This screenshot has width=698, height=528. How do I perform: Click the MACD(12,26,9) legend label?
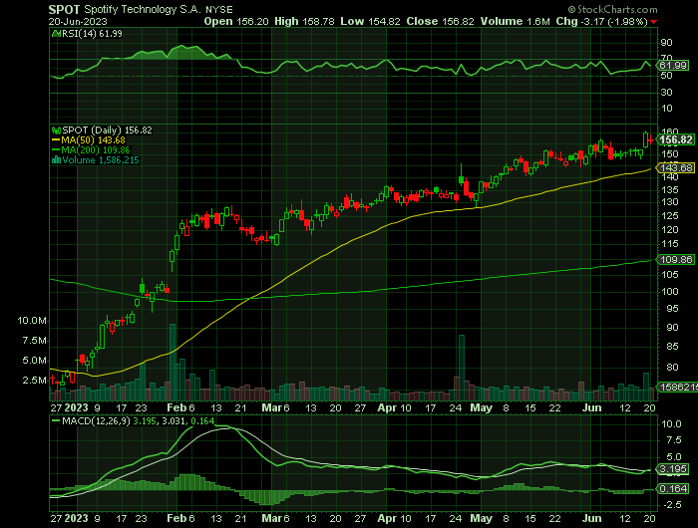[x=94, y=420]
